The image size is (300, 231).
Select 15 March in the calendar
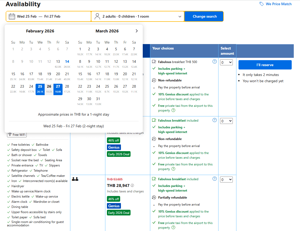(x=80, y=74)
